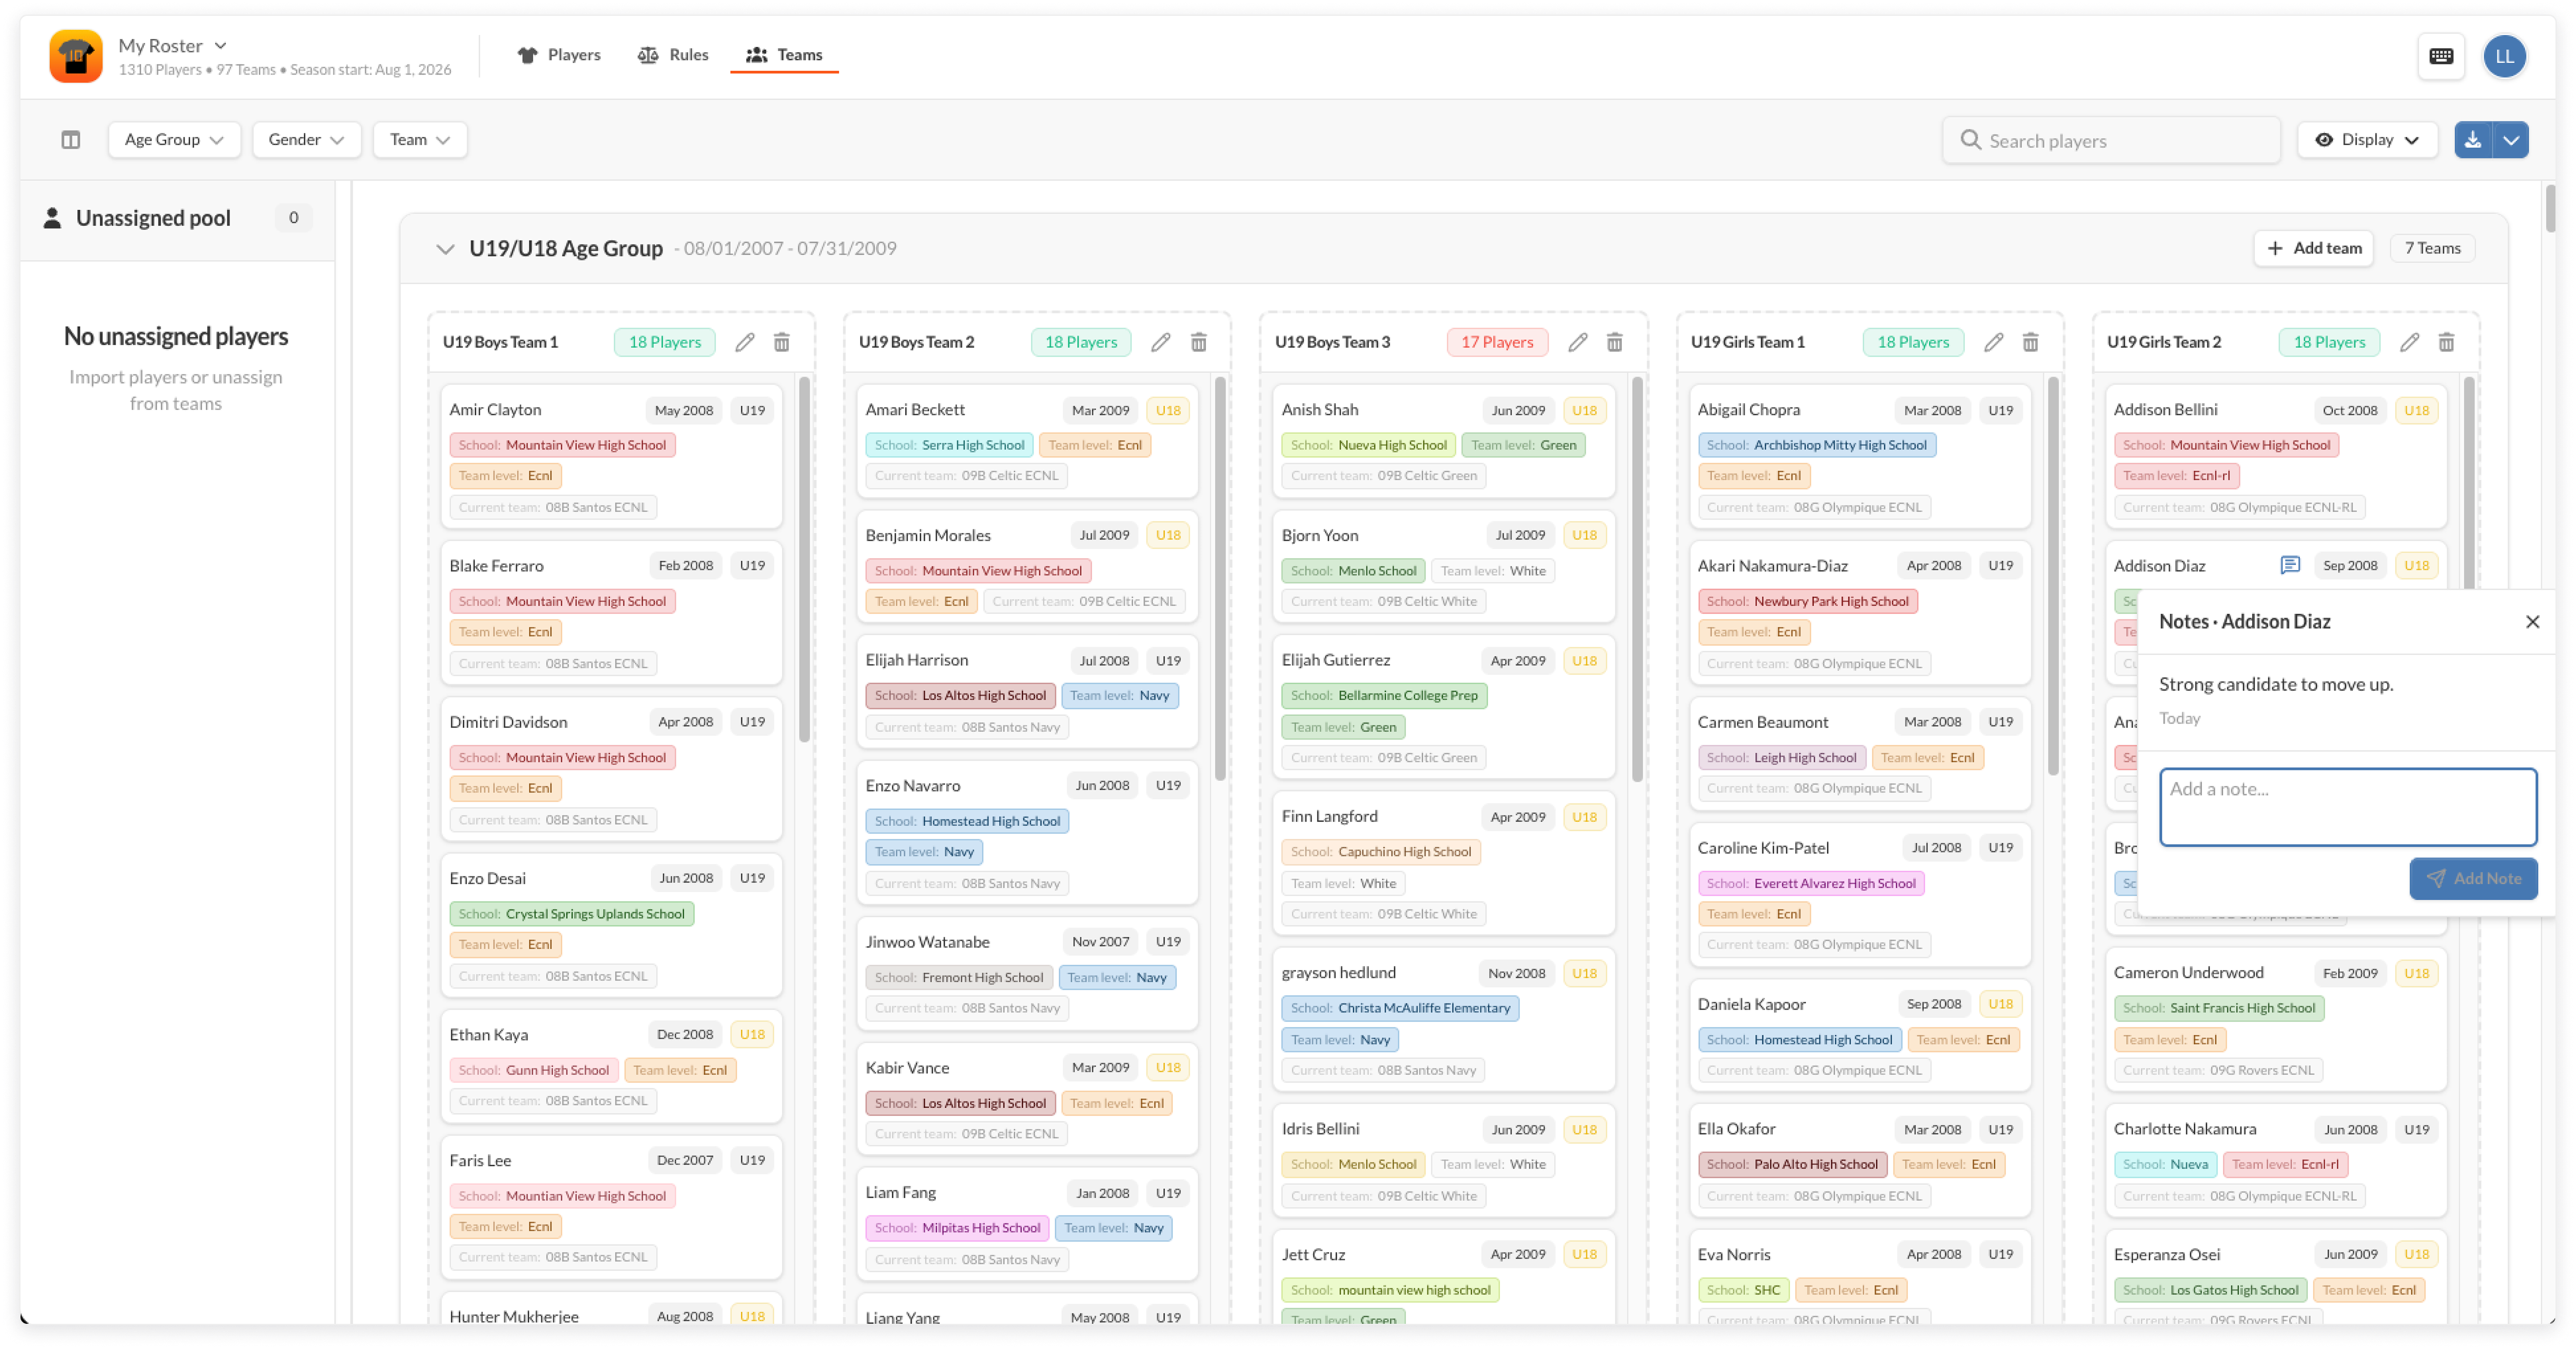Focus the Search players field
The height and width of the screenshot is (1349, 2576).
pyautogui.click(x=2111, y=140)
